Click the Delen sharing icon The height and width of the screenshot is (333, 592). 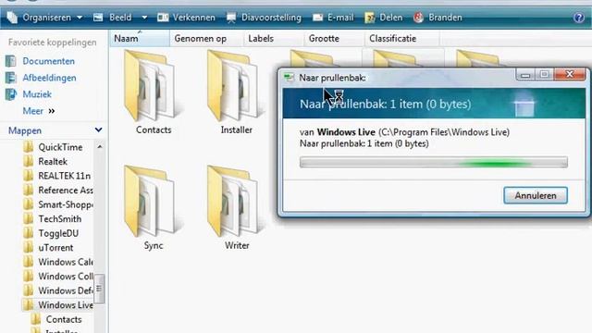click(x=370, y=18)
